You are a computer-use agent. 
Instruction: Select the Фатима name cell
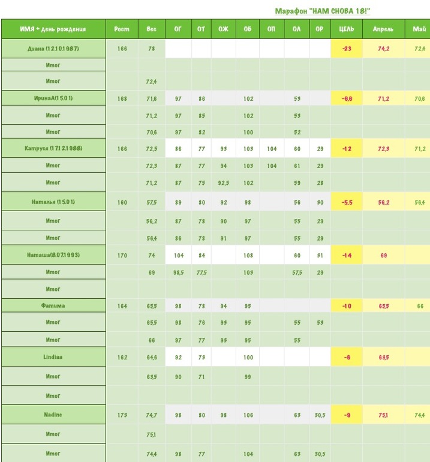pyautogui.click(x=53, y=305)
